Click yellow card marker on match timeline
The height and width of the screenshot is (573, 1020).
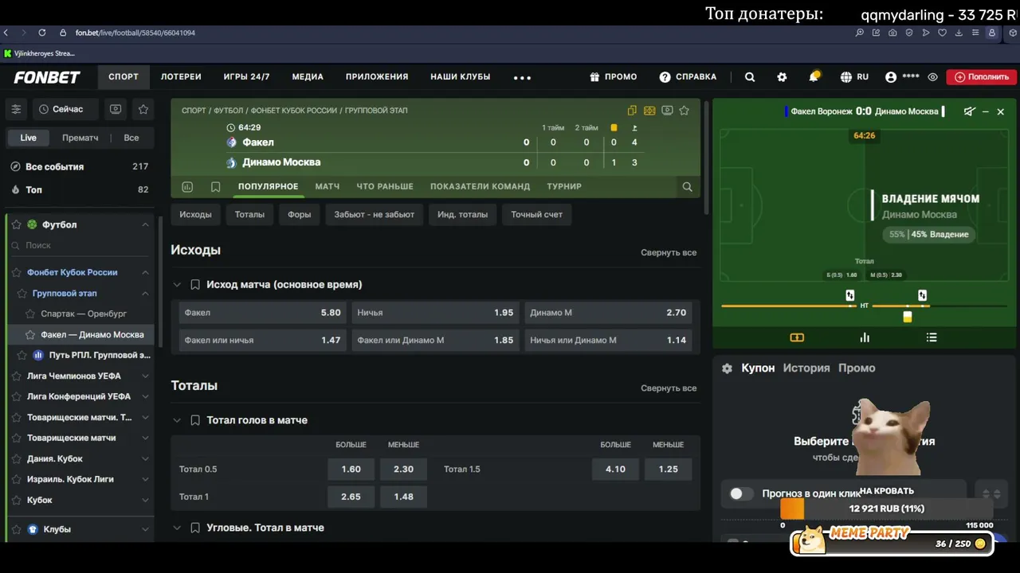907,317
